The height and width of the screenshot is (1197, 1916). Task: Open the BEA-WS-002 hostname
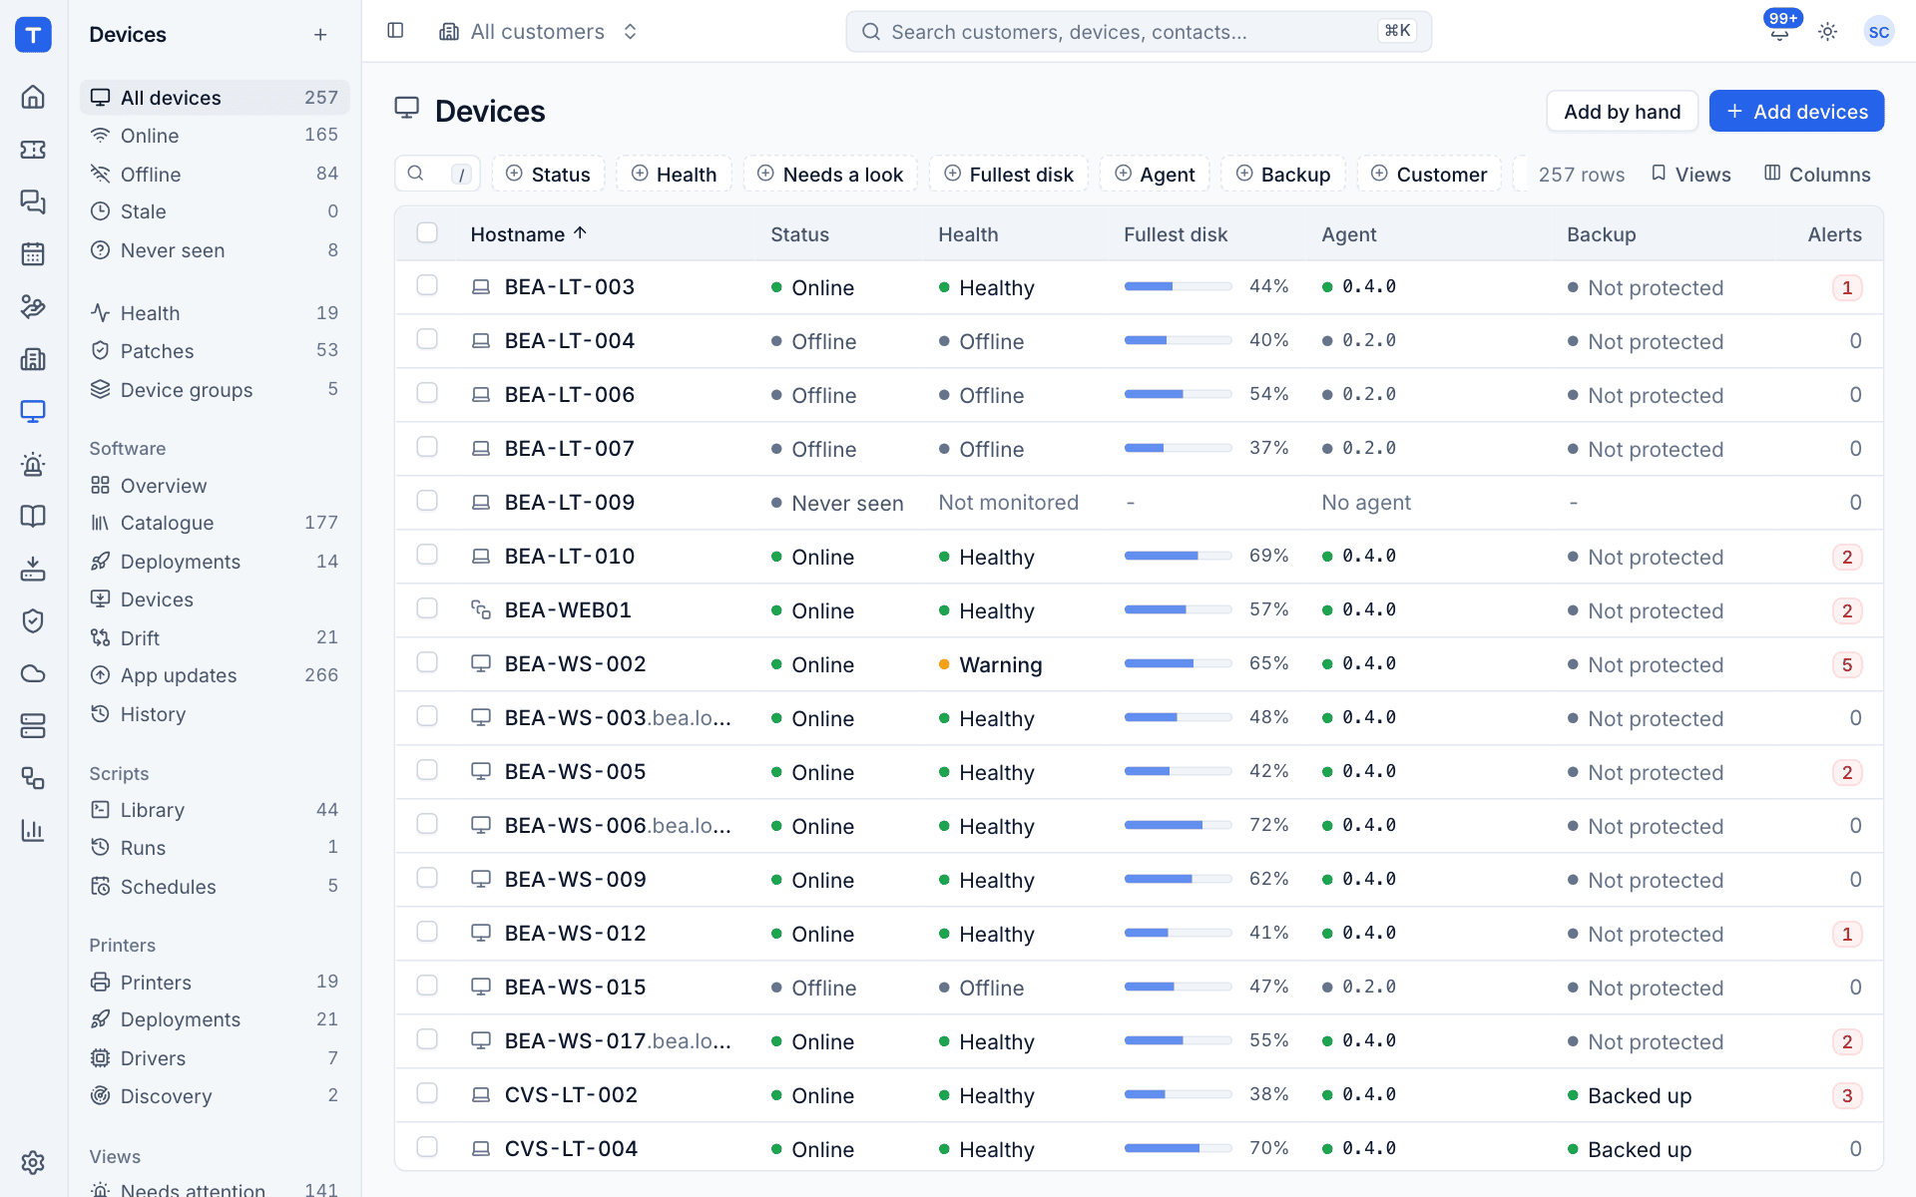(575, 663)
